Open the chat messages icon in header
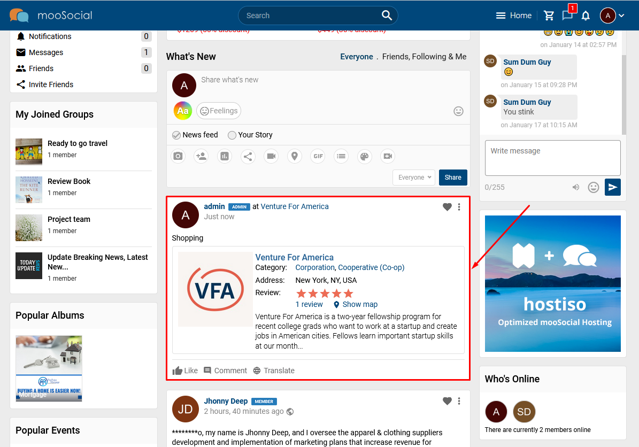Viewport: 639px width, 447px height. [567, 16]
